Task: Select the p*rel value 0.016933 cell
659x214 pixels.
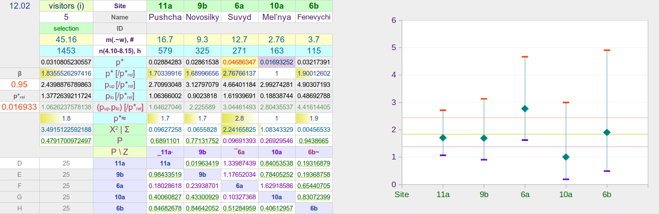Action: coord(19,107)
